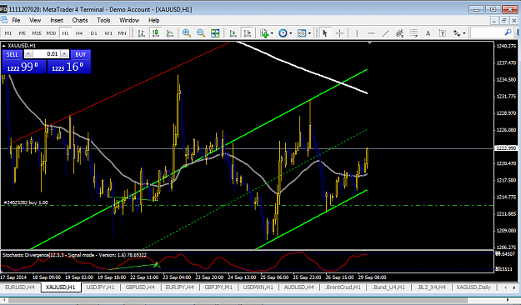Select the text label tool
This screenshot has width=521, height=305.
(x=443, y=33)
